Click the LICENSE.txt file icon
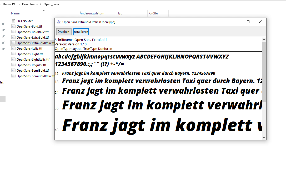The height and width of the screenshot is (169, 286). pyautogui.click(x=13, y=21)
